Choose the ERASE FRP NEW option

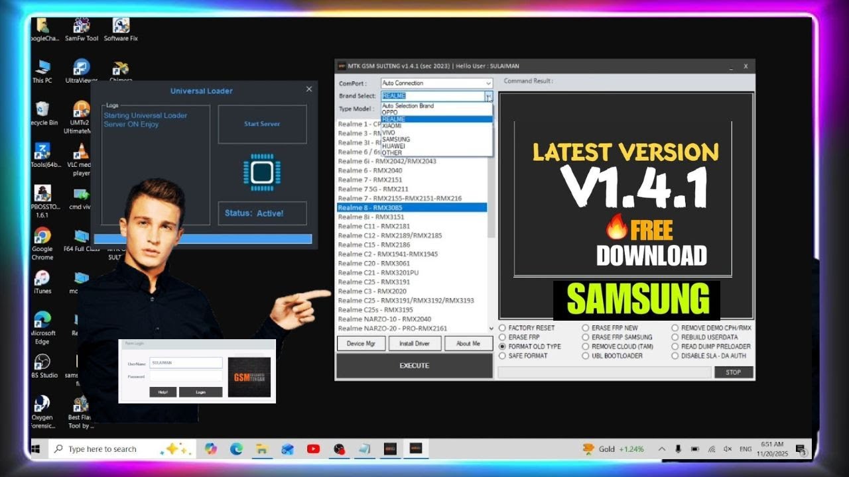[610, 328]
